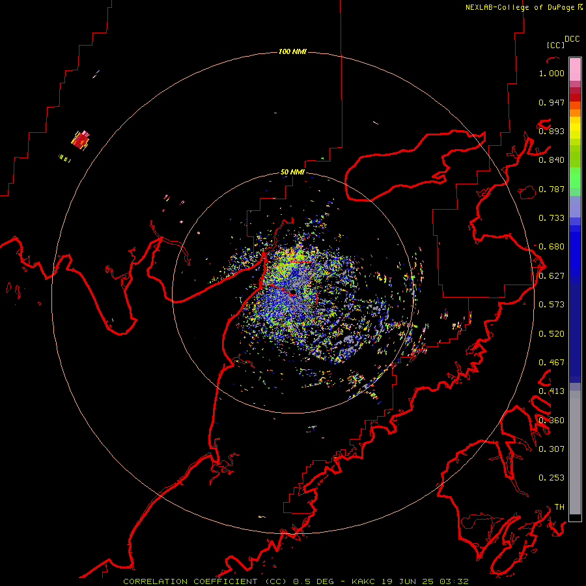This screenshot has height=586, width=586.
Task: Click CORRELATION COEFFICIENT (CC) in the caption
Action: (205, 581)
